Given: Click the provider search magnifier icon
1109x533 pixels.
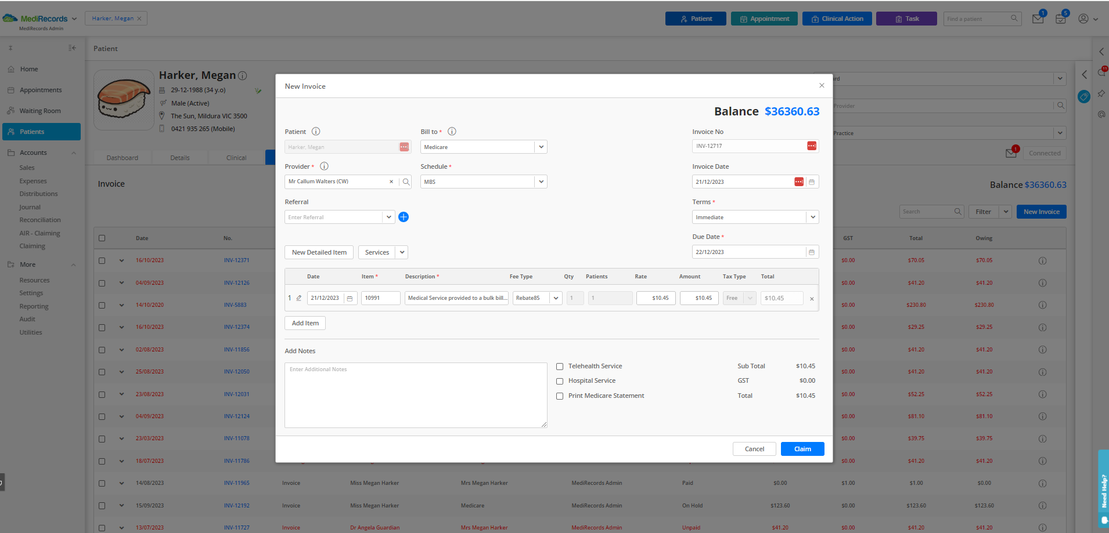Looking at the screenshot, I should pyautogui.click(x=406, y=182).
